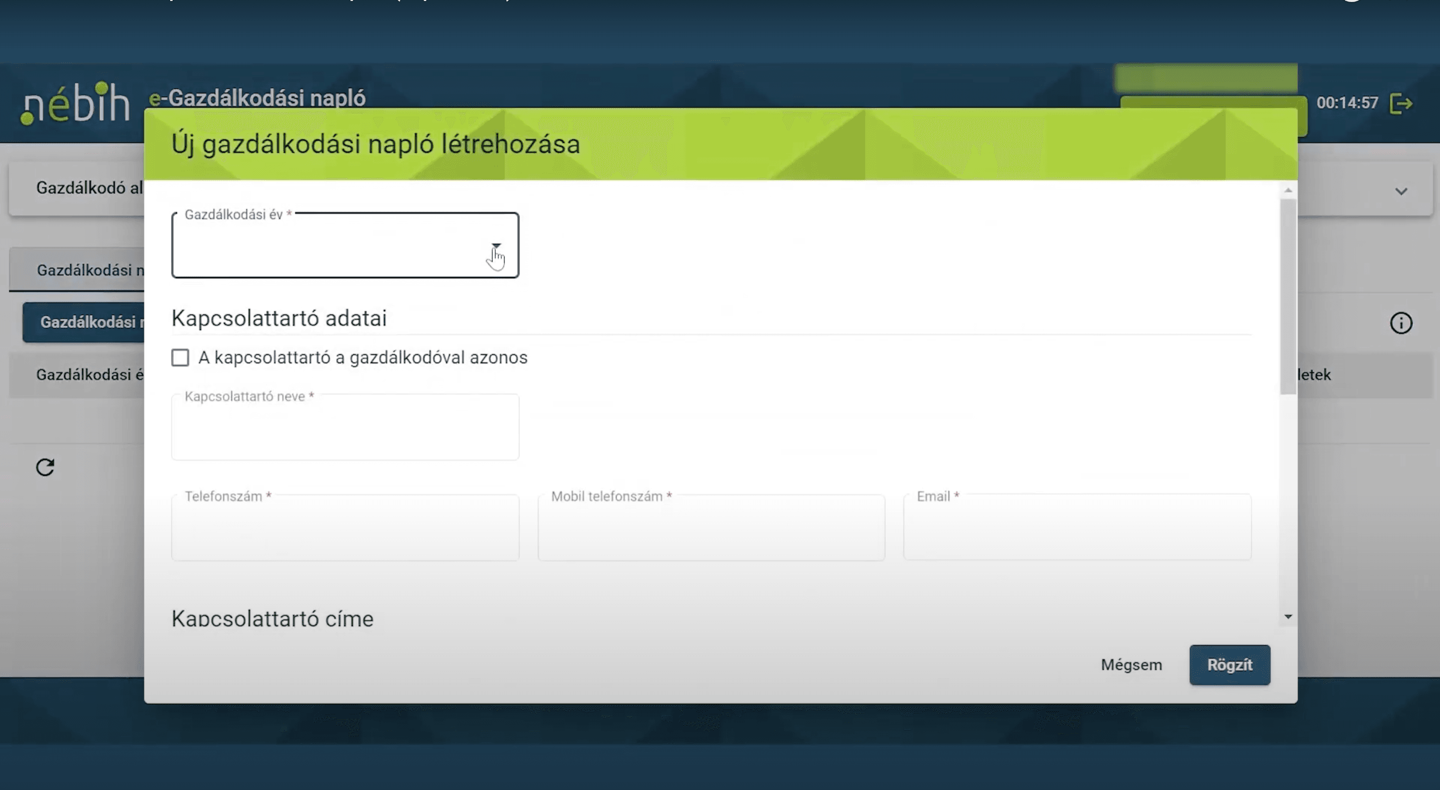Click the dialog scrollbar down arrow
1440x790 pixels.
click(1288, 617)
